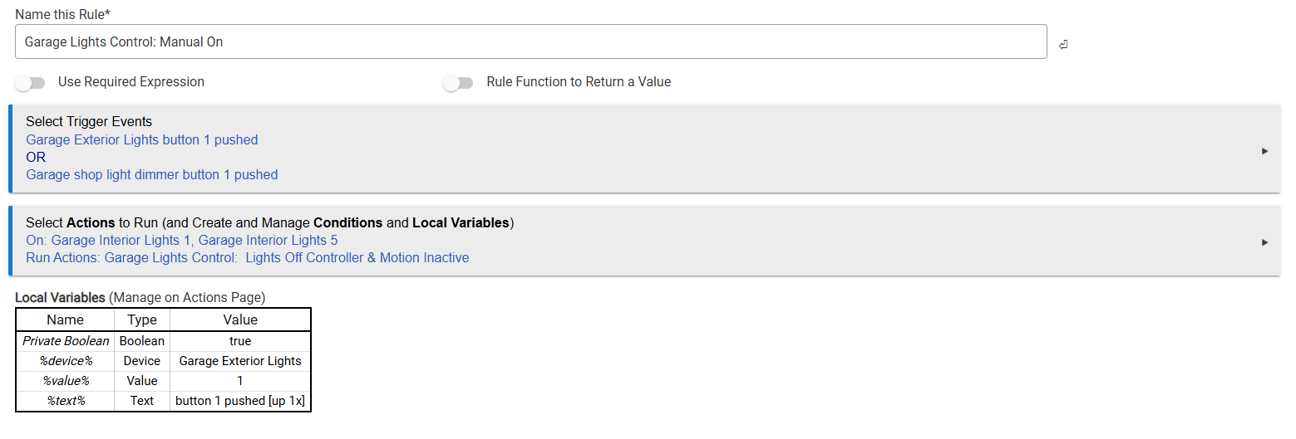Expand the Select Trigger Events arrow

pyautogui.click(x=1264, y=151)
